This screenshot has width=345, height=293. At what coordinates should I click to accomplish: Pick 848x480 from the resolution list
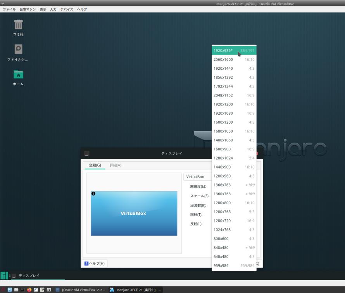234,248
